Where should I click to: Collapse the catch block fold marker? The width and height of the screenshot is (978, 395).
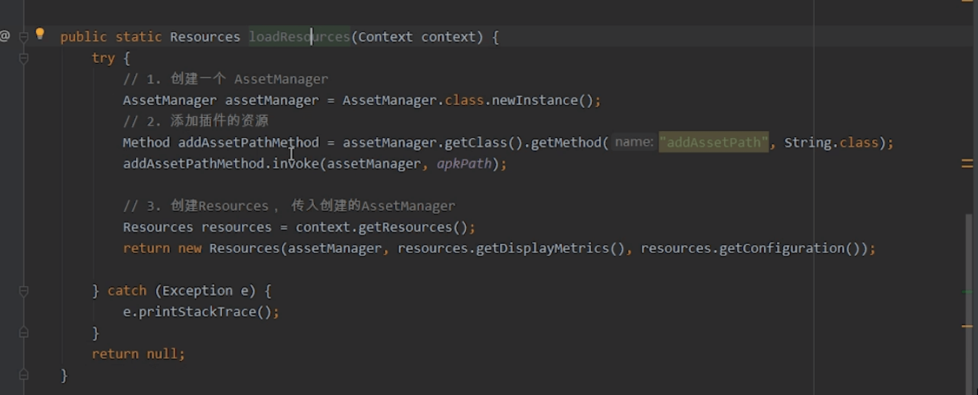[x=24, y=291]
